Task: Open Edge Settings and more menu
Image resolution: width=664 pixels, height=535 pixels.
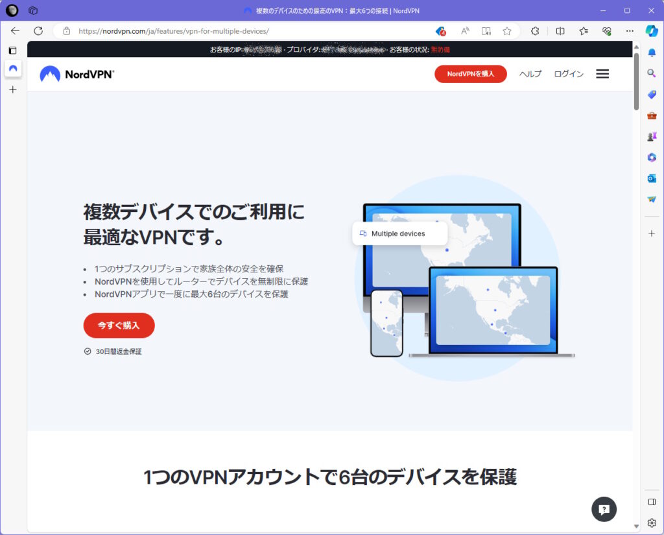Action: point(630,31)
